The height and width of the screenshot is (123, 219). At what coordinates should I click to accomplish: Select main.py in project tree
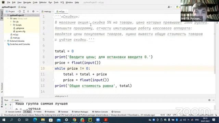(16, 38)
